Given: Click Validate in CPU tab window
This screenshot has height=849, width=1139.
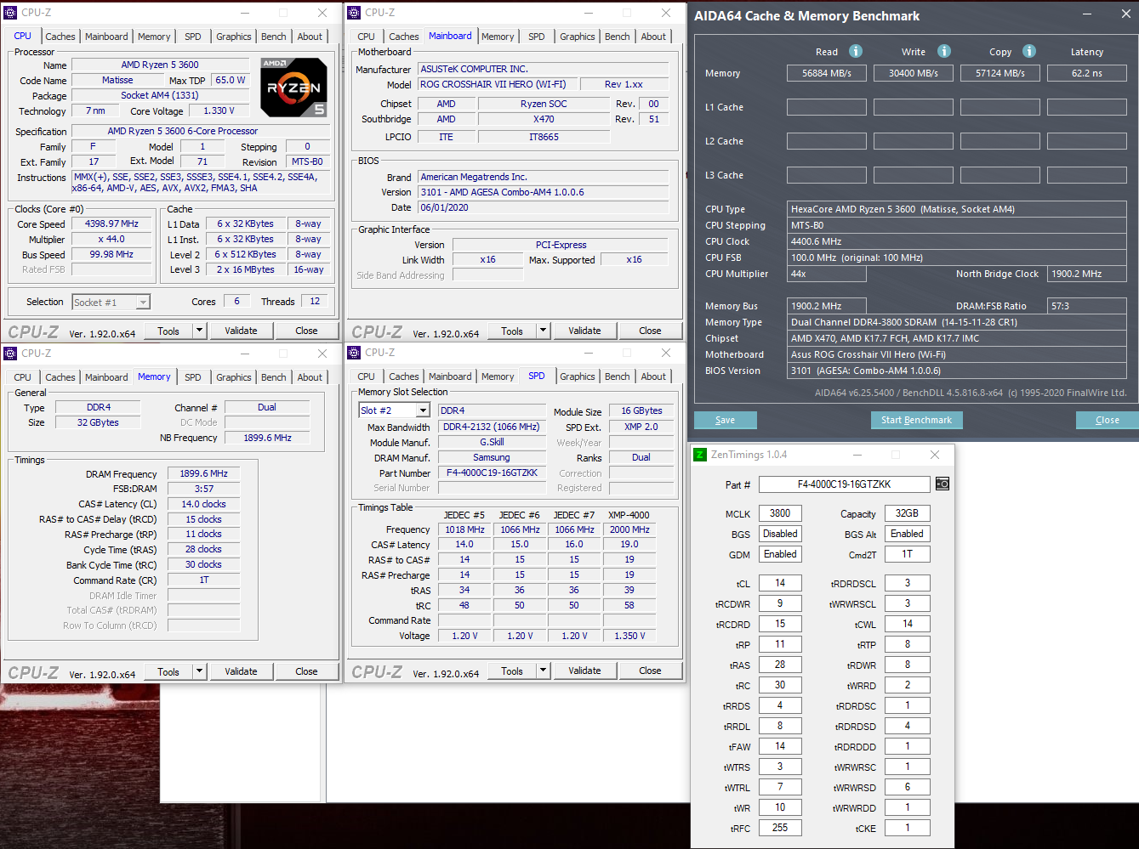Looking at the screenshot, I should pos(241,331).
